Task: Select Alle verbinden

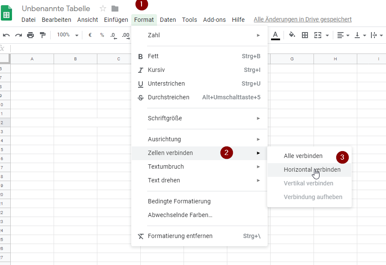Action: coord(309,156)
